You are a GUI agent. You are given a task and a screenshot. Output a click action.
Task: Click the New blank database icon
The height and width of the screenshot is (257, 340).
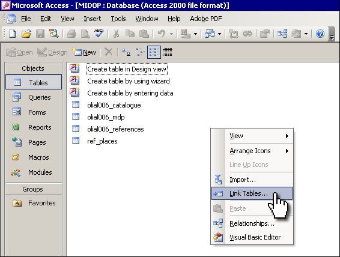[x=13, y=34]
